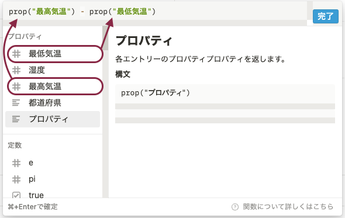Click the checkbox icon beside true

pyautogui.click(x=16, y=195)
